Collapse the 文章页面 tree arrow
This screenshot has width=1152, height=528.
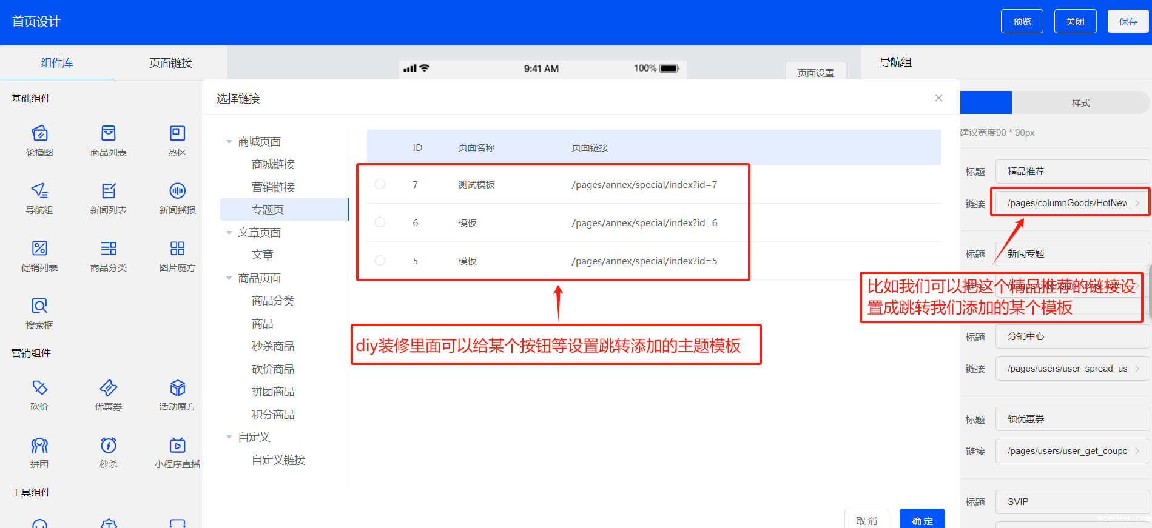pos(229,233)
